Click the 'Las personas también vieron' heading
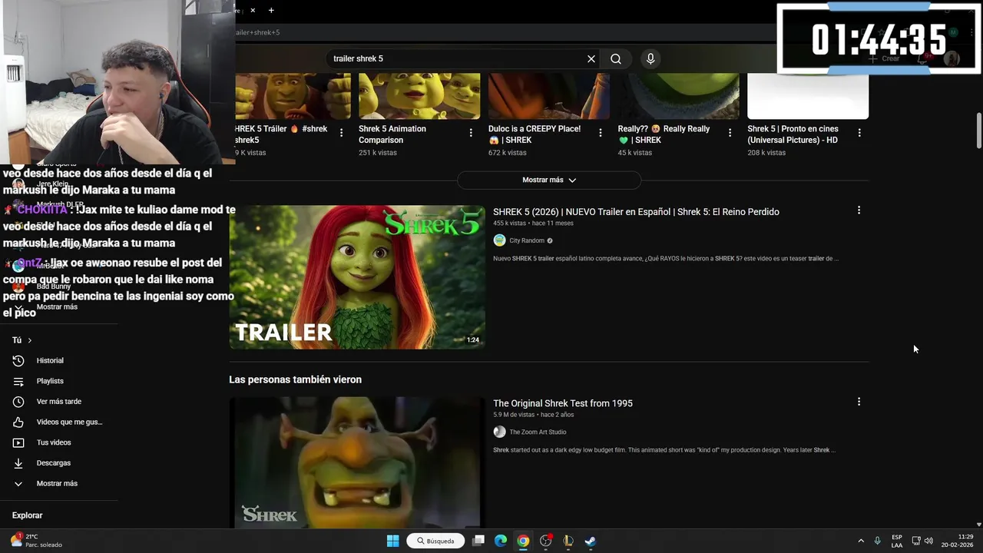This screenshot has height=553, width=983. 295,379
